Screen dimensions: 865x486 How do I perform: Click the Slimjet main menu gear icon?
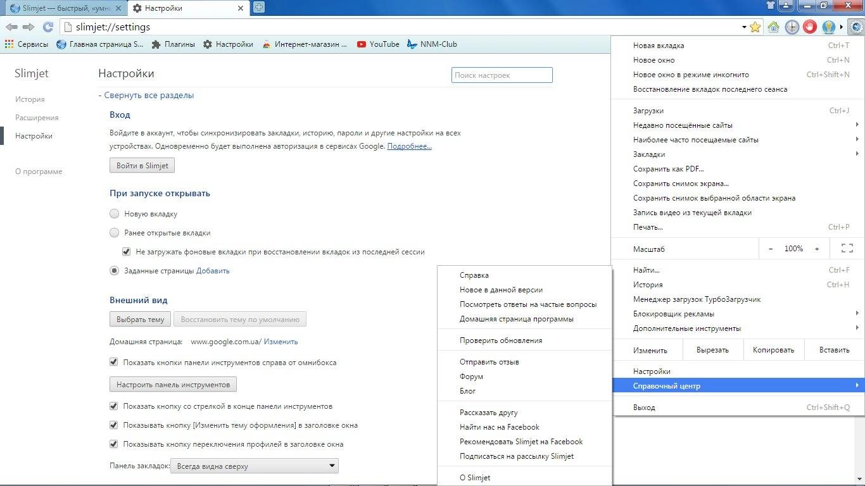tap(856, 27)
